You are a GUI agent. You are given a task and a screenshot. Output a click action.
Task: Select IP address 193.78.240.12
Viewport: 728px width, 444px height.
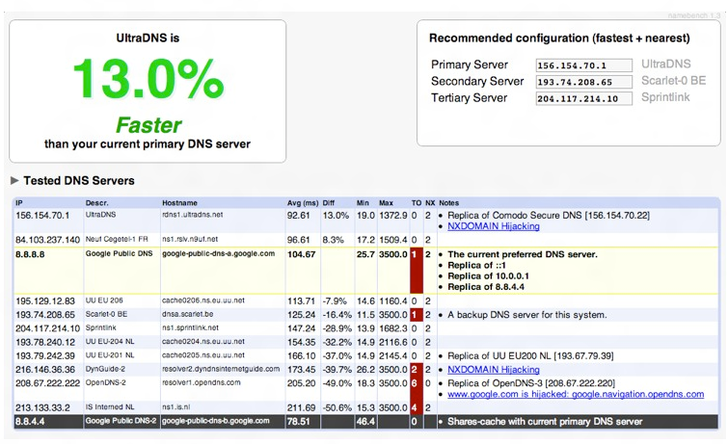point(45,343)
